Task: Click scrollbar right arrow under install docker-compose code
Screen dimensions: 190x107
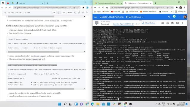Action: (x=84, y=52)
